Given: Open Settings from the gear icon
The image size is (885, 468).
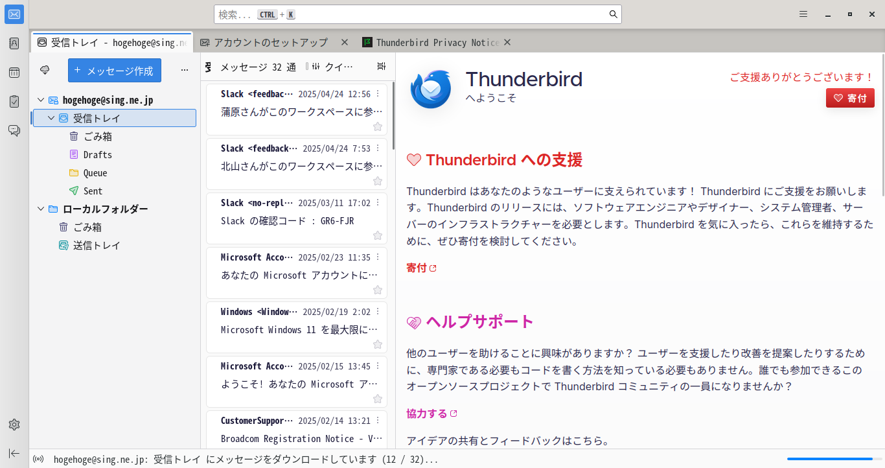Looking at the screenshot, I should [x=14, y=425].
